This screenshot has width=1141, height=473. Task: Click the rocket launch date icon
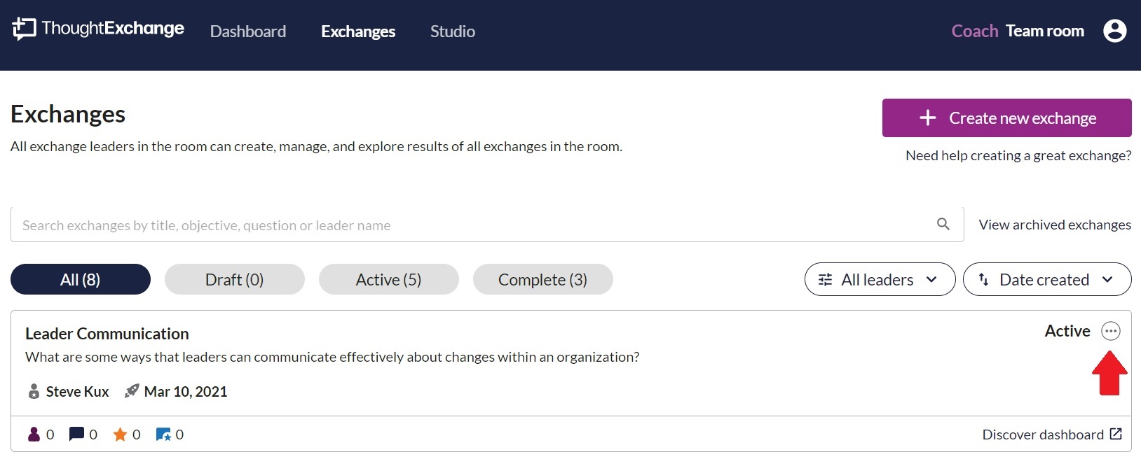point(131,391)
